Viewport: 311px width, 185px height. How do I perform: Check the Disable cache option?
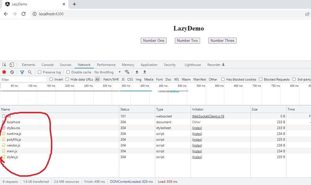click(68, 72)
